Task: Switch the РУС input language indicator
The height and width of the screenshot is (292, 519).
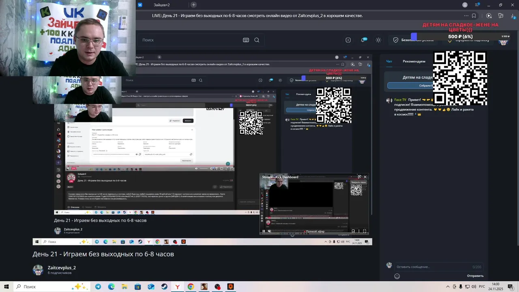Action: pos(482,287)
